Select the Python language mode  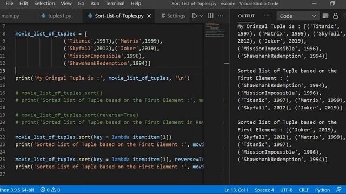pos(322,190)
